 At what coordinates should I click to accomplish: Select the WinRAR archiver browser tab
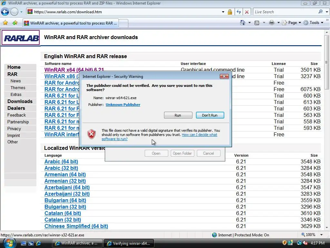(71, 23)
